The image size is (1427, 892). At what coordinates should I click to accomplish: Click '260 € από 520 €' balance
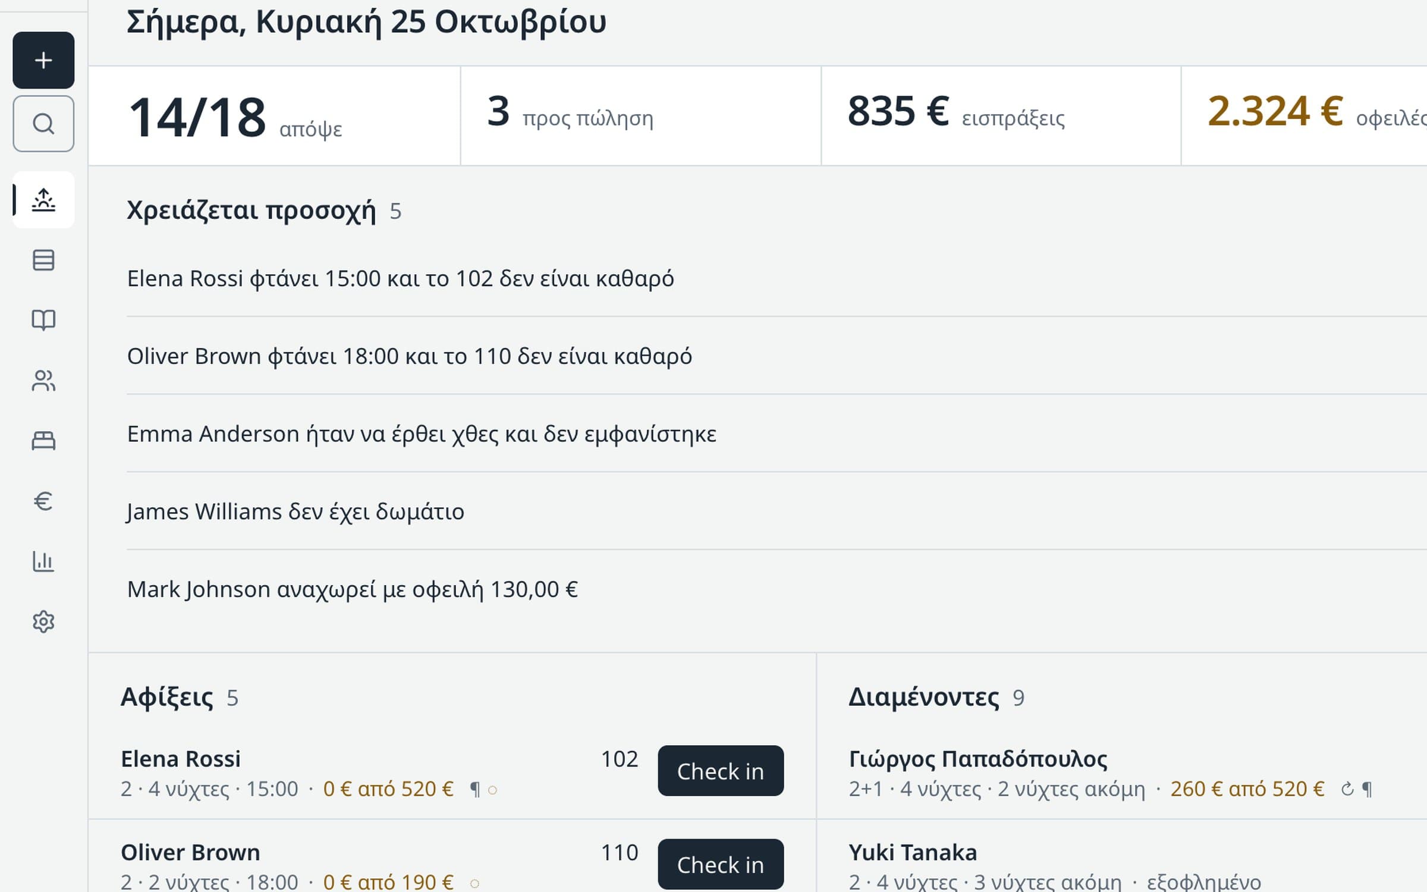(x=1247, y=789)
